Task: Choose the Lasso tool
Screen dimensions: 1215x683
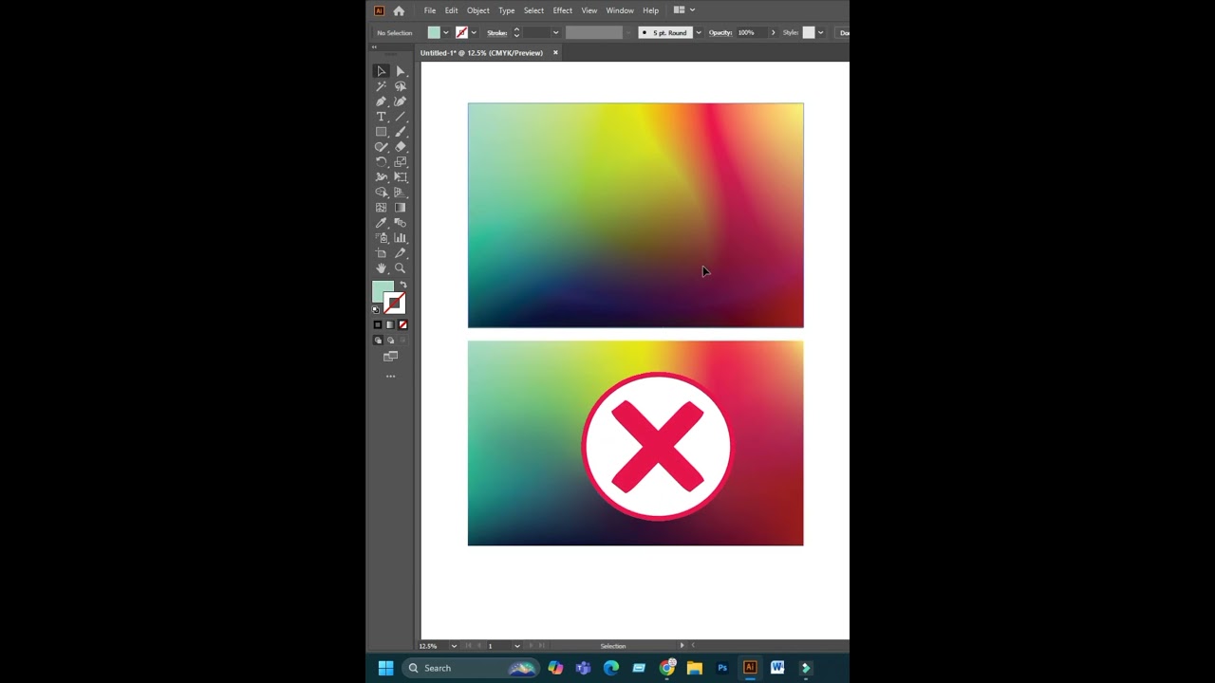Action: click(401, 86)
